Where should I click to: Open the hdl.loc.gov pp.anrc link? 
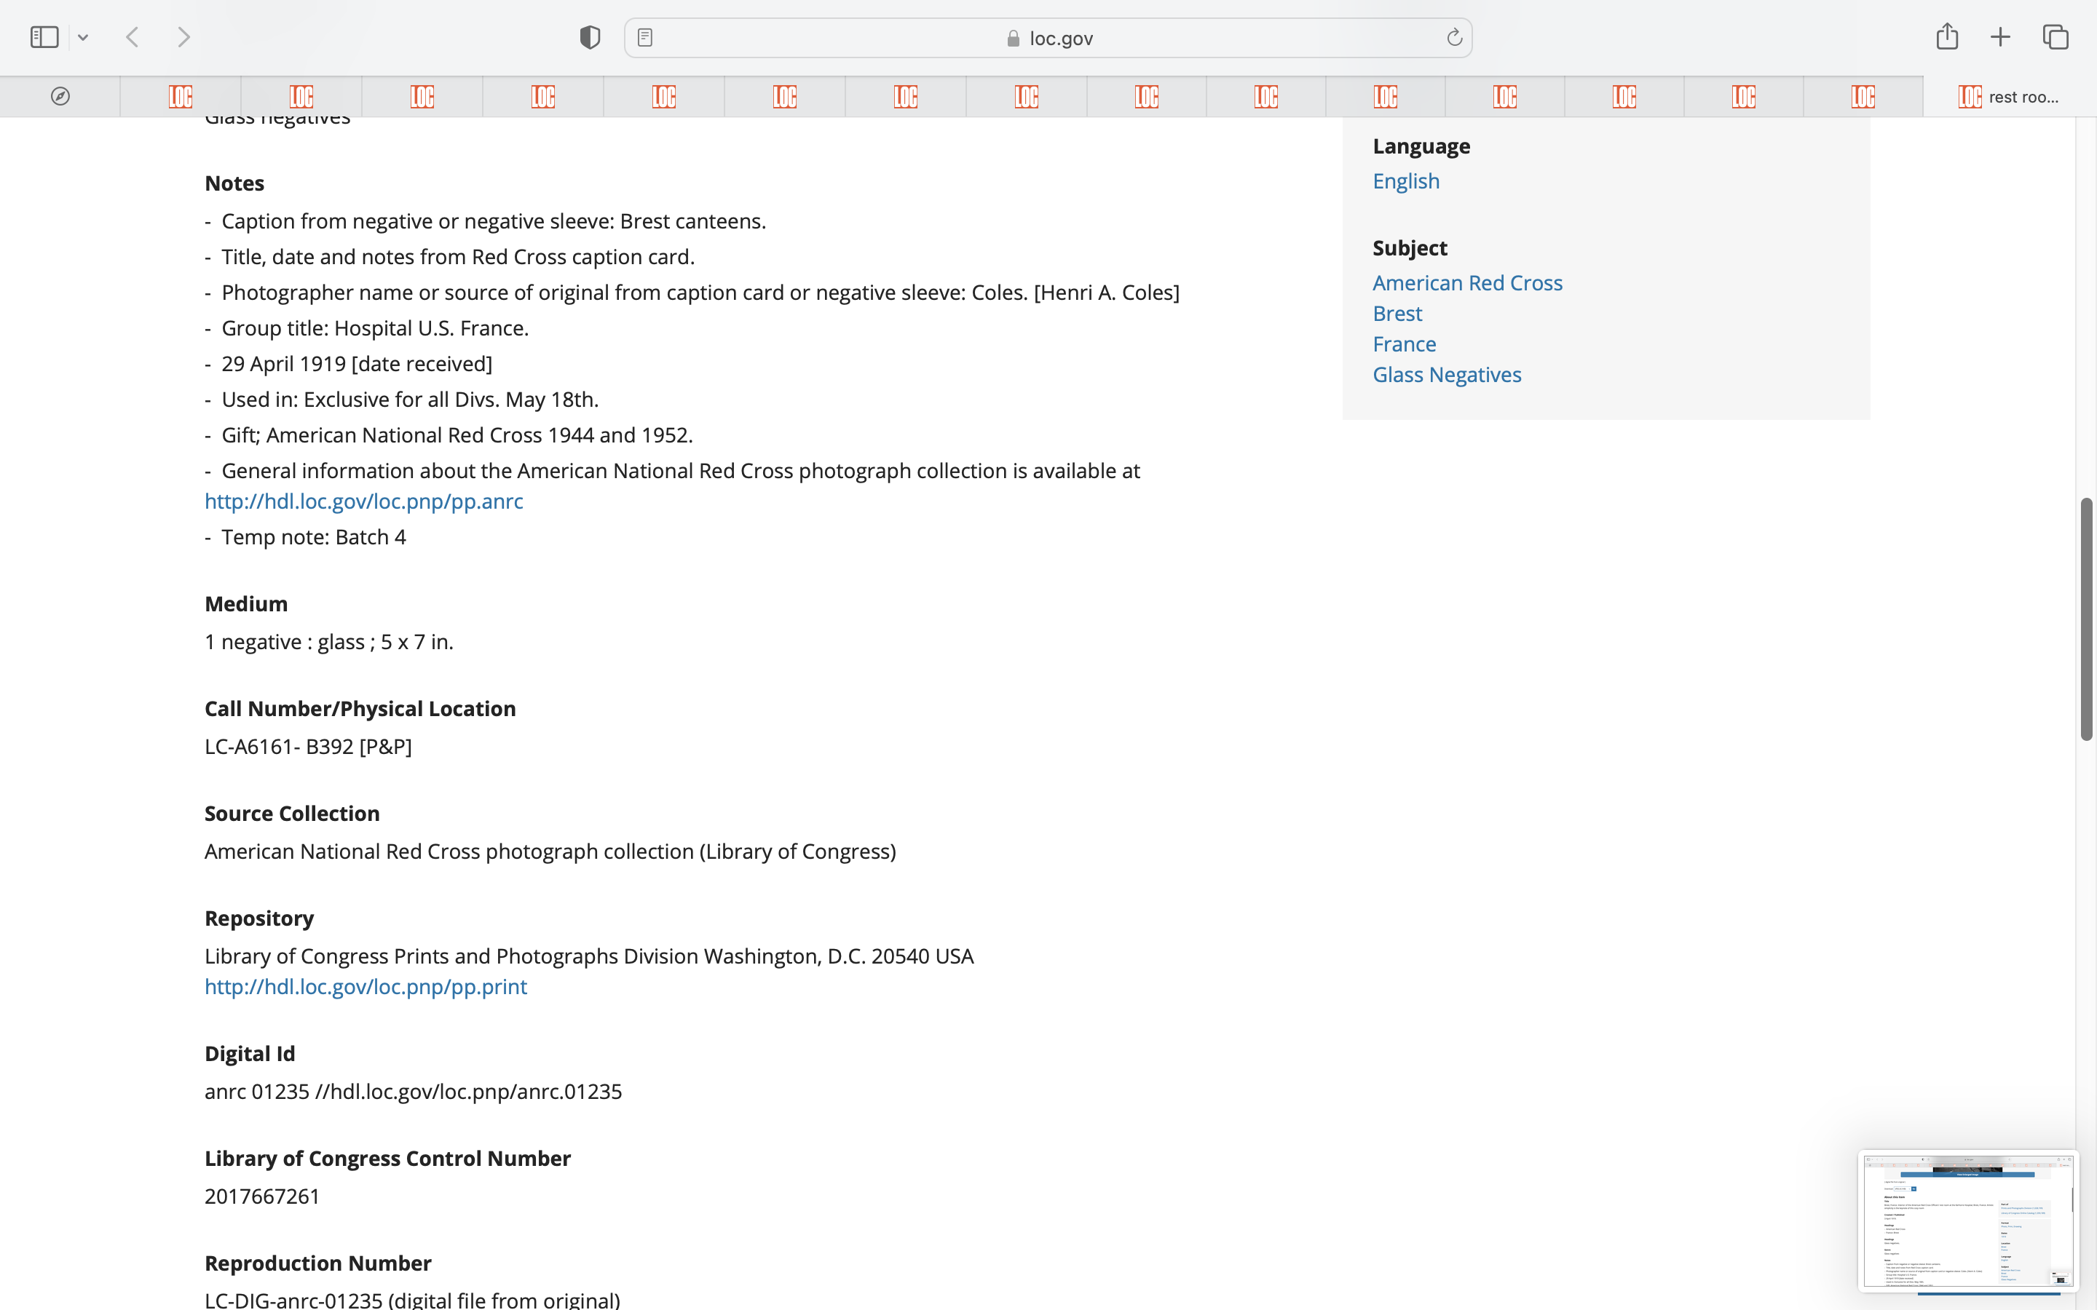[x=364, y=501]
